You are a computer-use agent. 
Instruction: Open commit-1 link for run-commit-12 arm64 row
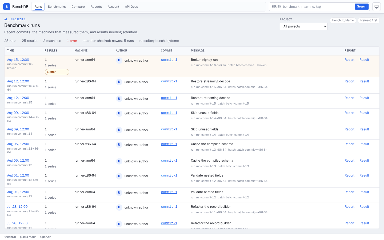(x=169, y=192)
